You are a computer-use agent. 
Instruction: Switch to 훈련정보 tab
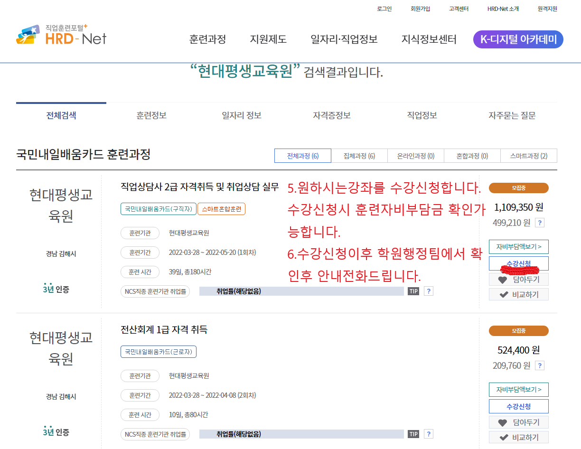(151, 115)
